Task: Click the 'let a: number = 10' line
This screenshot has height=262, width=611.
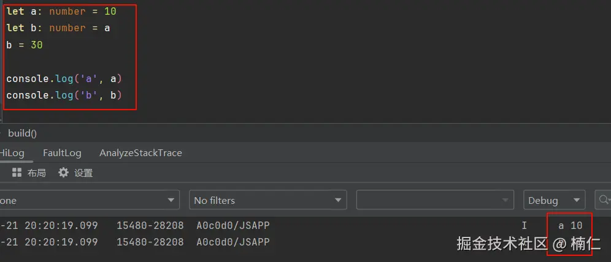Action: [x=61, y=11]
